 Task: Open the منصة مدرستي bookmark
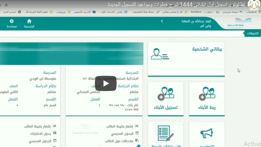230,12
